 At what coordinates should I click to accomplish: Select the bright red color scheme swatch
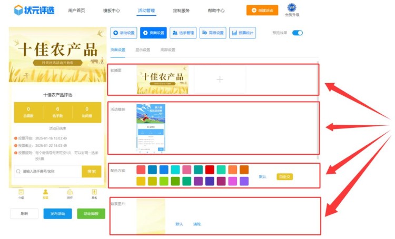coord(210,170)
